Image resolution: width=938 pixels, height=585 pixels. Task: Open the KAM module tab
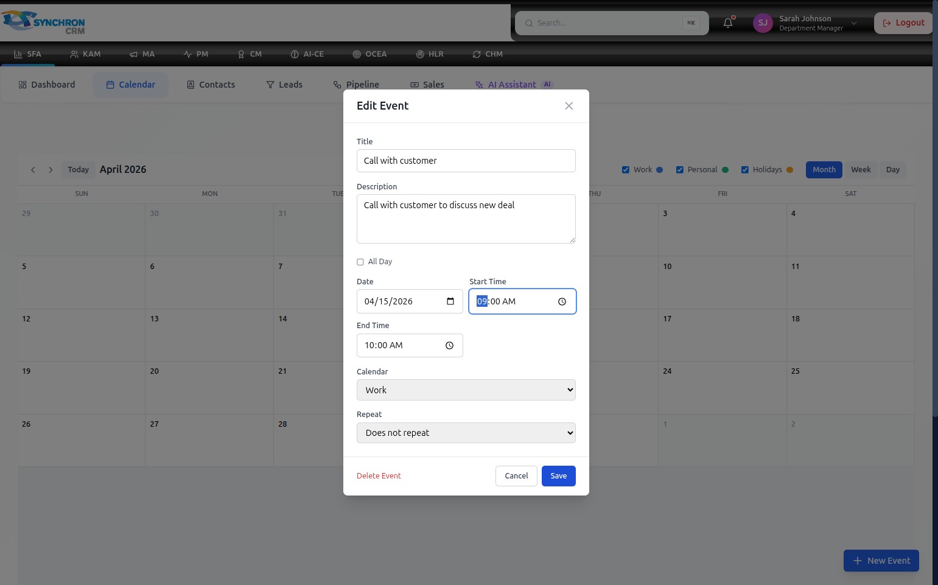(x=85, y=54)
